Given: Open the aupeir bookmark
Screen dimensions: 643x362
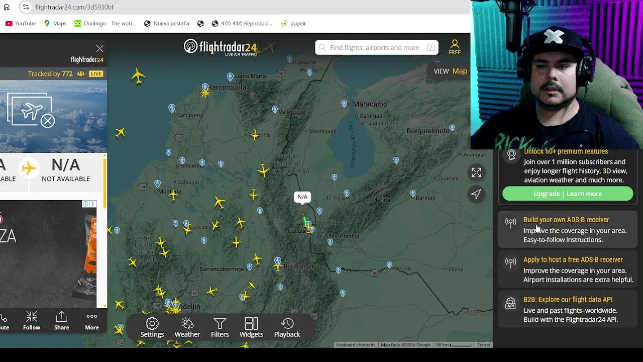Looking at the screenshot, I should coord(293,23).
